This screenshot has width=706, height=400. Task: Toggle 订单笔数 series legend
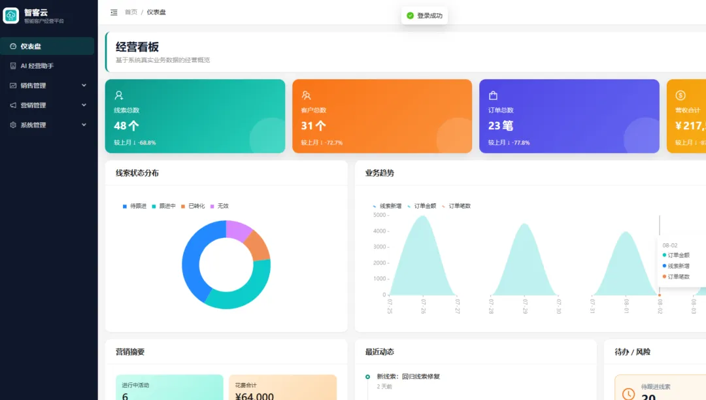pyautogui.click(x=456, y=206)
